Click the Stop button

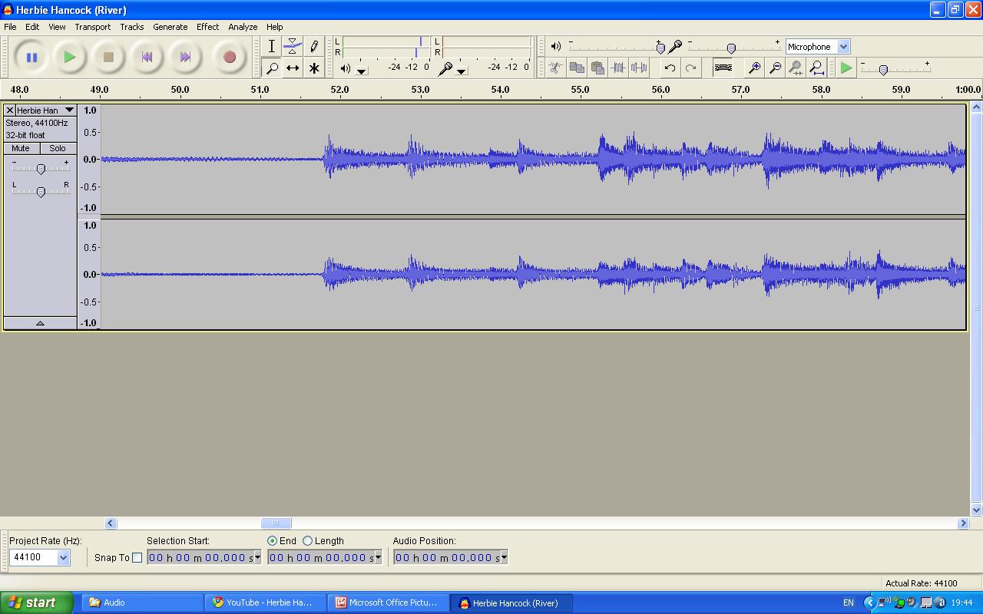(108, 57)
